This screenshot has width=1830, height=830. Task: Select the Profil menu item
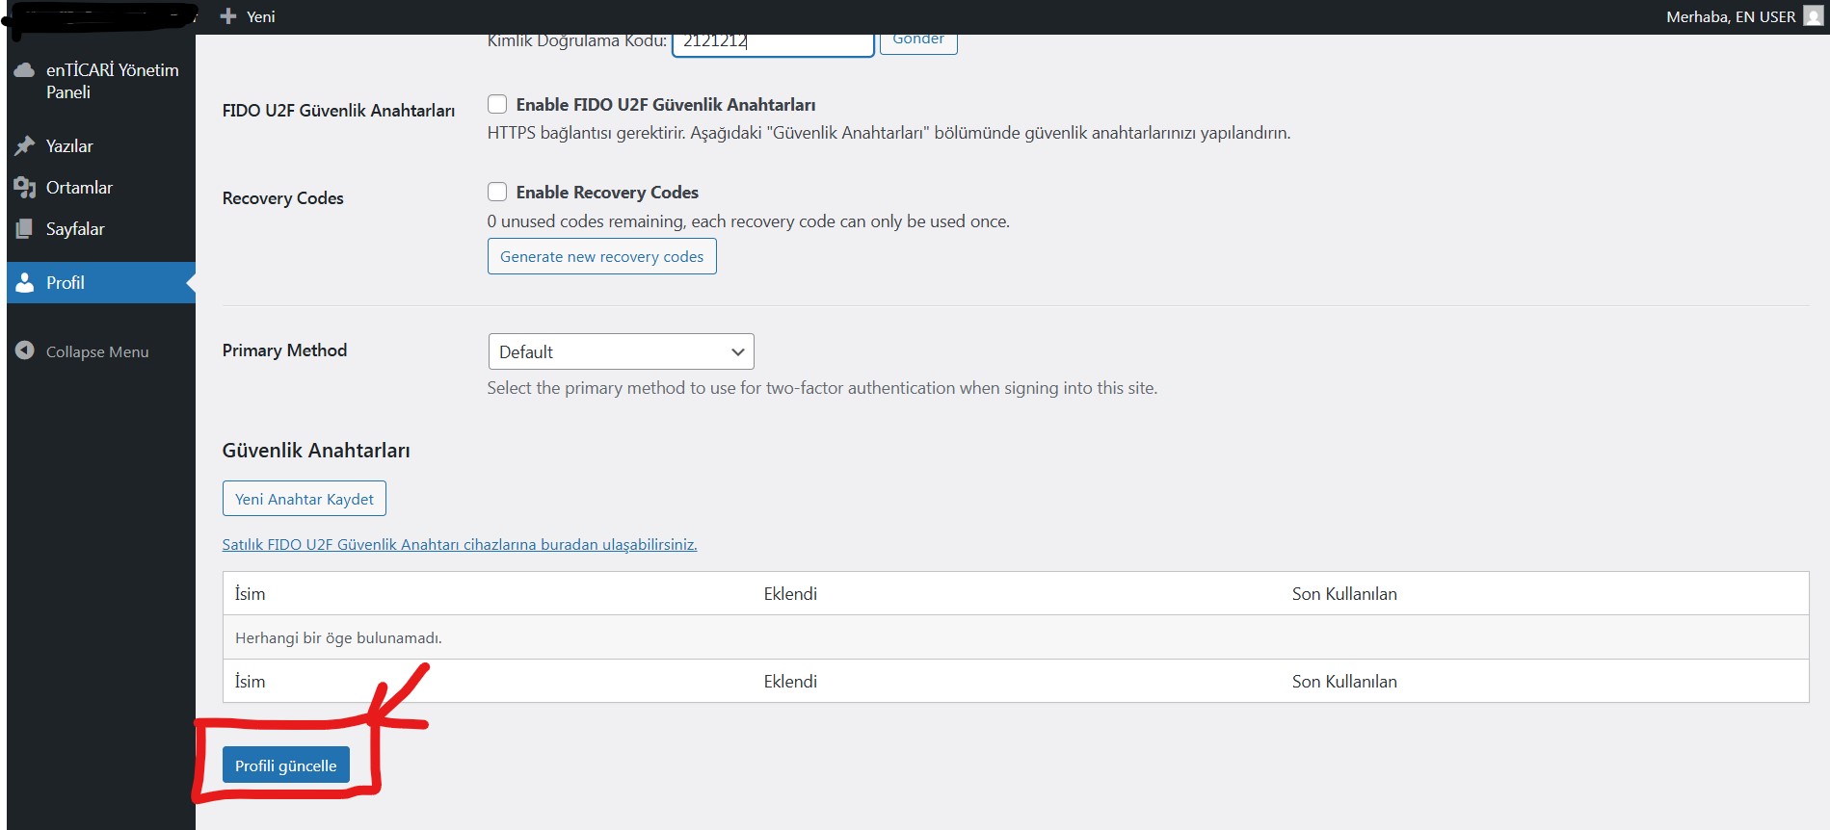(101, 283)
